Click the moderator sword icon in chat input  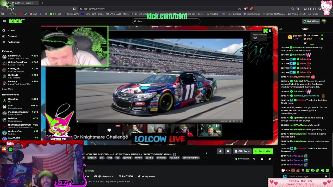click(285, 177)
